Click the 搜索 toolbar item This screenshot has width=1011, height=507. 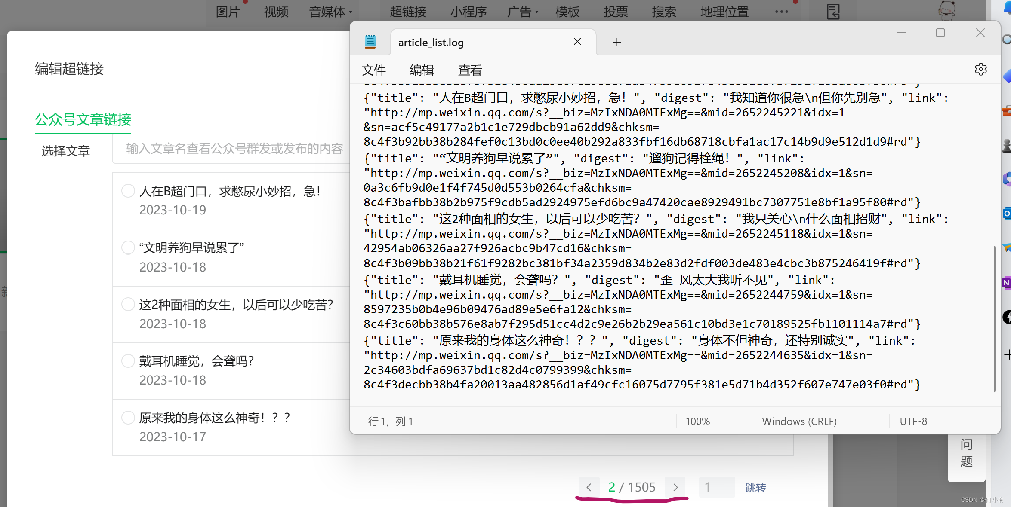[664, 12]
